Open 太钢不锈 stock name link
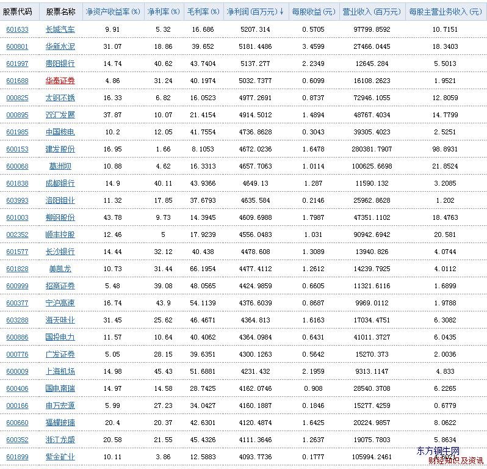Screen dimensions: 487x469 click(60, 98)
